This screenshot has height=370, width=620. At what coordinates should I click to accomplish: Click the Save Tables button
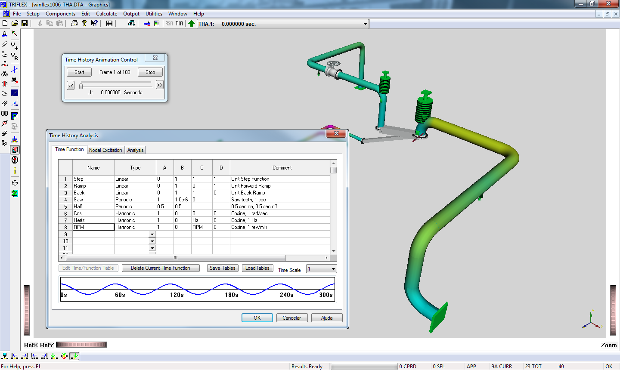[223, 268]
